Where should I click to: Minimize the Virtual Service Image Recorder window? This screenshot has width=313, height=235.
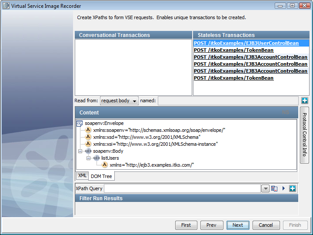pos(280,6)
